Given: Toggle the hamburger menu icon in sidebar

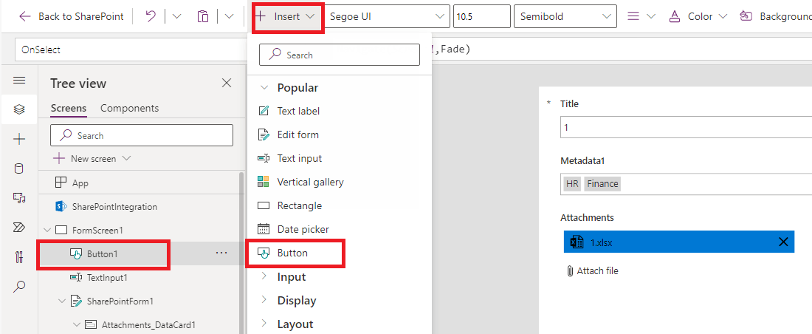Looking at the screenshot, I should click(19, 81).
